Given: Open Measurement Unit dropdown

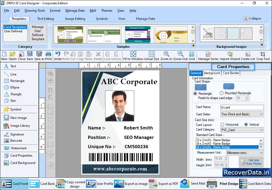Looking at the screenshot, I should click(x=245, y=153).
